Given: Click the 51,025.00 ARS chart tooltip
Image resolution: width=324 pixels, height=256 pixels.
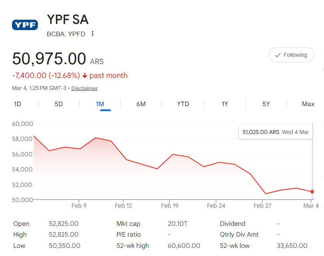Looking at the screenshot, I should [x=275, y=132].
